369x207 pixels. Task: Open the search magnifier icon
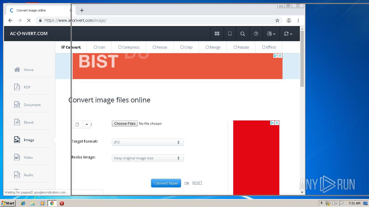point(243,34)
